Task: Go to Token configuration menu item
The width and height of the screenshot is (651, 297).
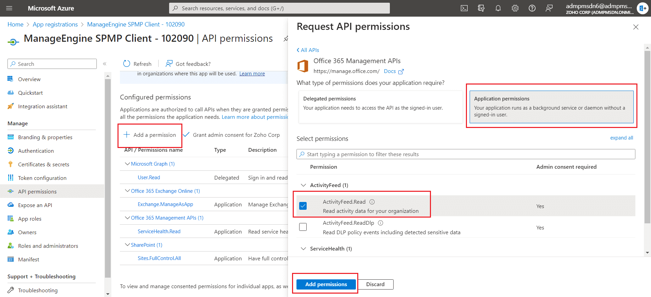Action: (x=42, y=178)
